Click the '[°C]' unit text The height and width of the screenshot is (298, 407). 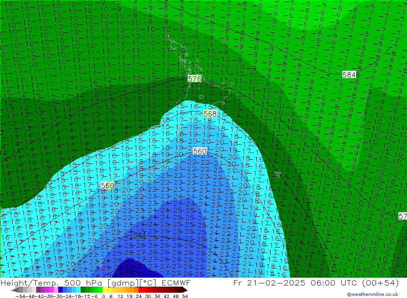(148, 283)
